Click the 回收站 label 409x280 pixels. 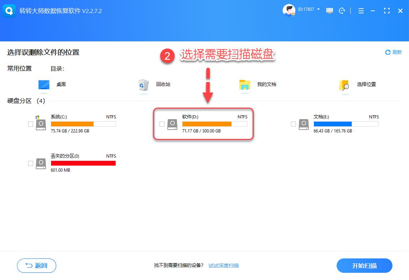point(163,84)
